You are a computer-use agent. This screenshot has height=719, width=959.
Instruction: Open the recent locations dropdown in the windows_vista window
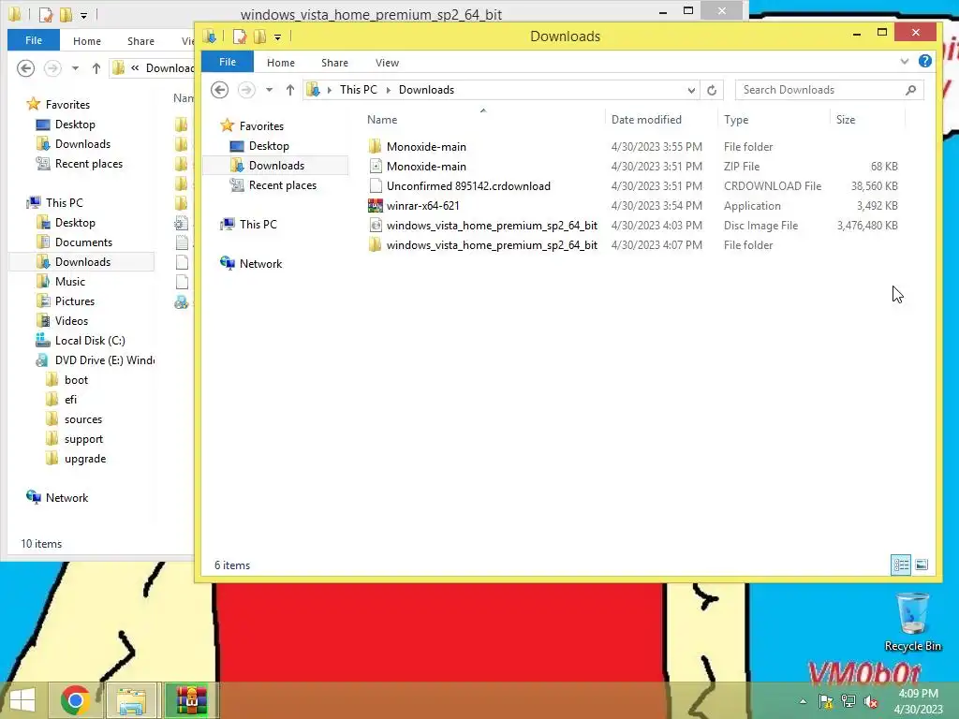(75, 67)
